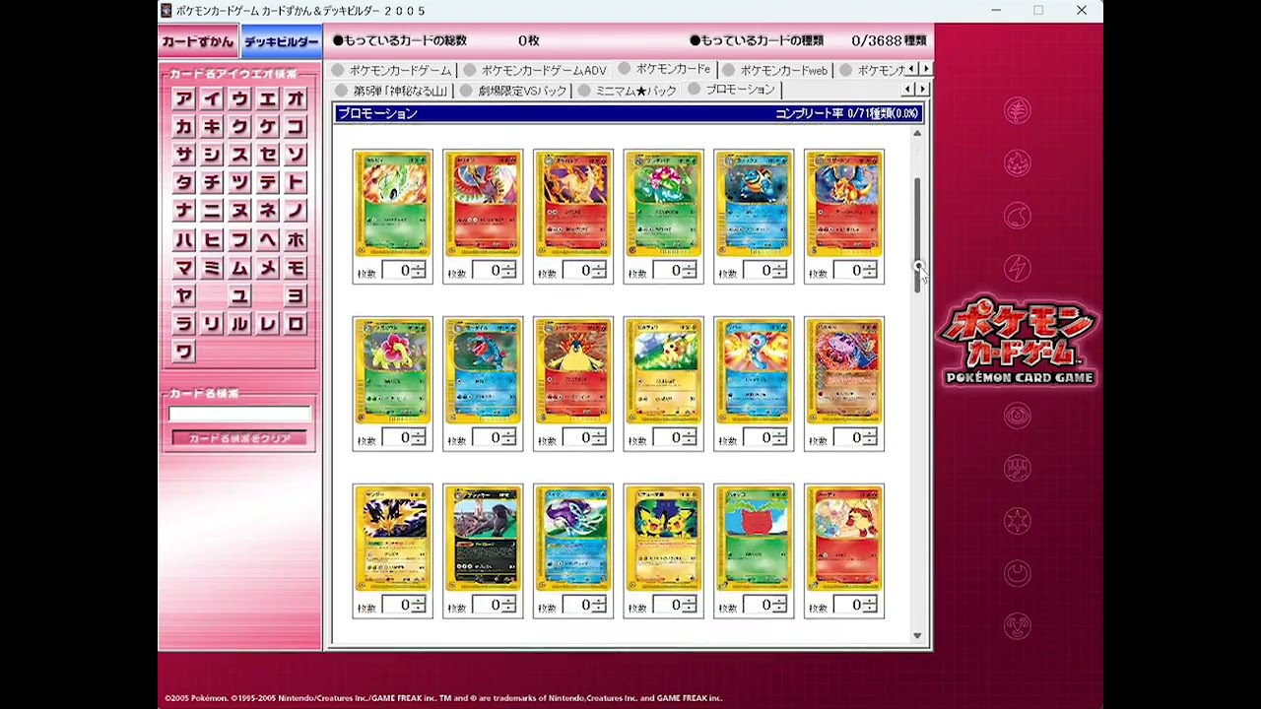
Task: Open the プロモーション set tab
Action: tap(731, 90)
